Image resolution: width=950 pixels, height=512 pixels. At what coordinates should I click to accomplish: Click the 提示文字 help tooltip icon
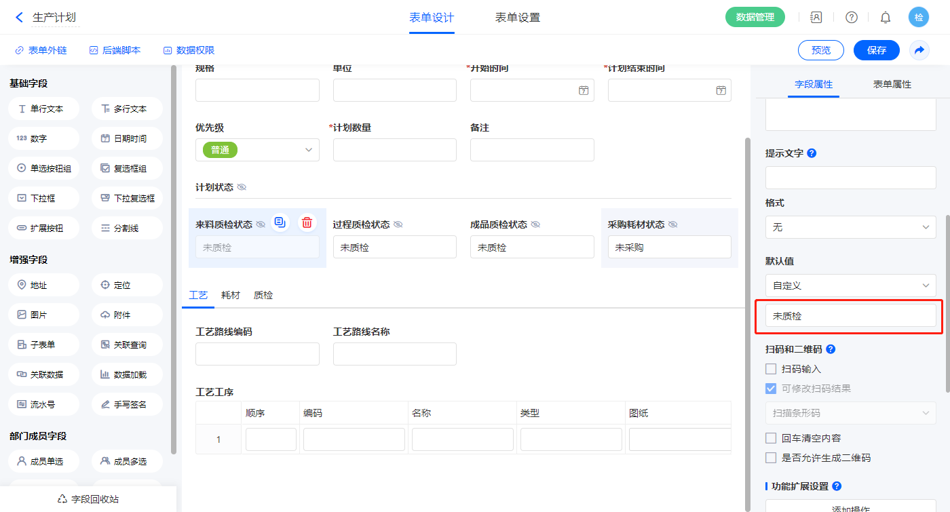pos(812,153)
